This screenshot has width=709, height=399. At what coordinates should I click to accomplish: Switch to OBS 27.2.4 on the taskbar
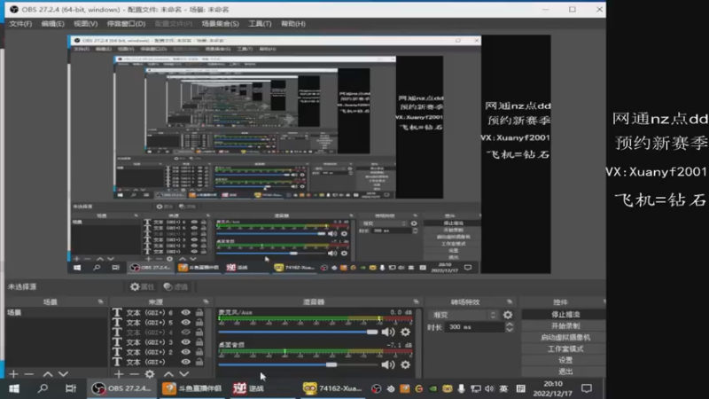[x=122, y=388]
